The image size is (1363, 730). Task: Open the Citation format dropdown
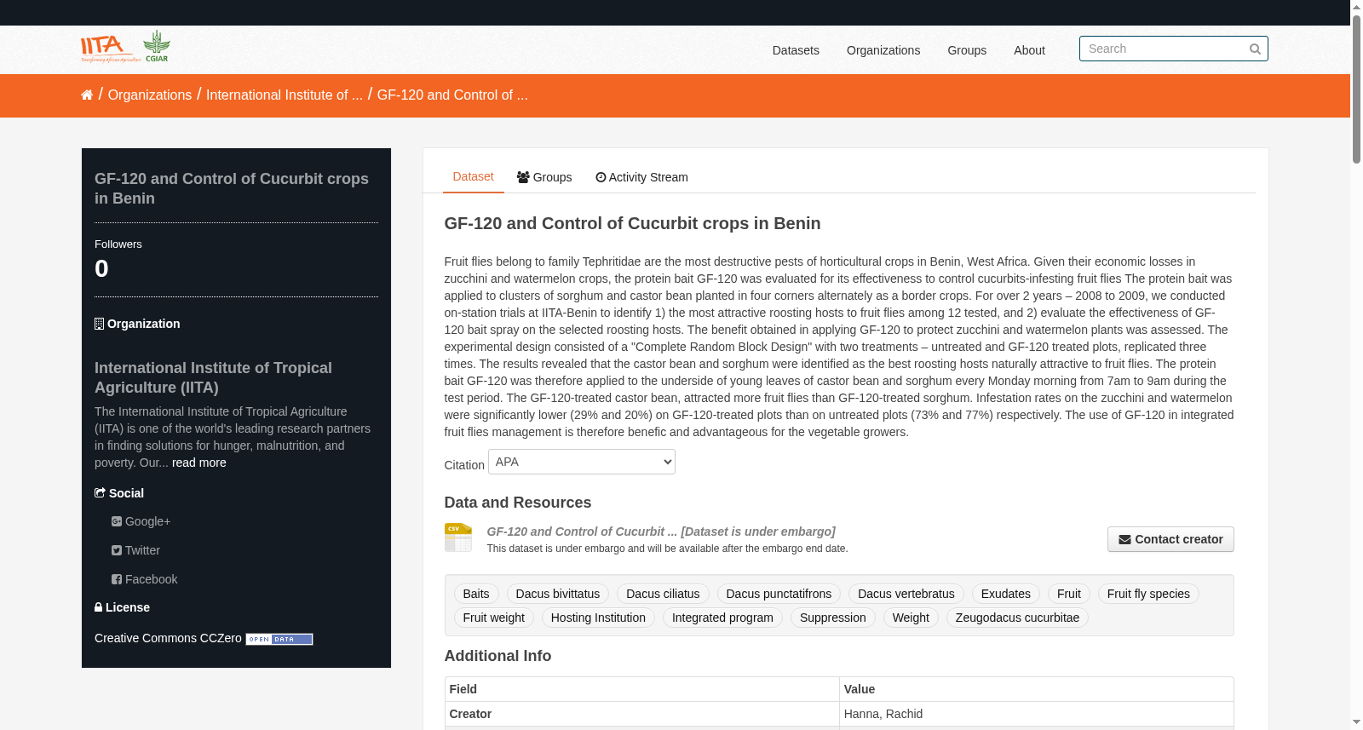point(582,462)
